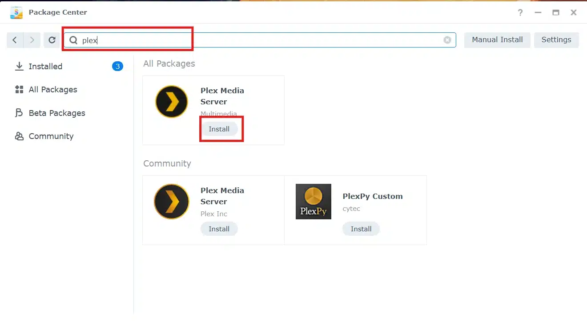Click the PlexPy Custom package icon
This screenshot has height=321, width=587.
pos(313,201)
